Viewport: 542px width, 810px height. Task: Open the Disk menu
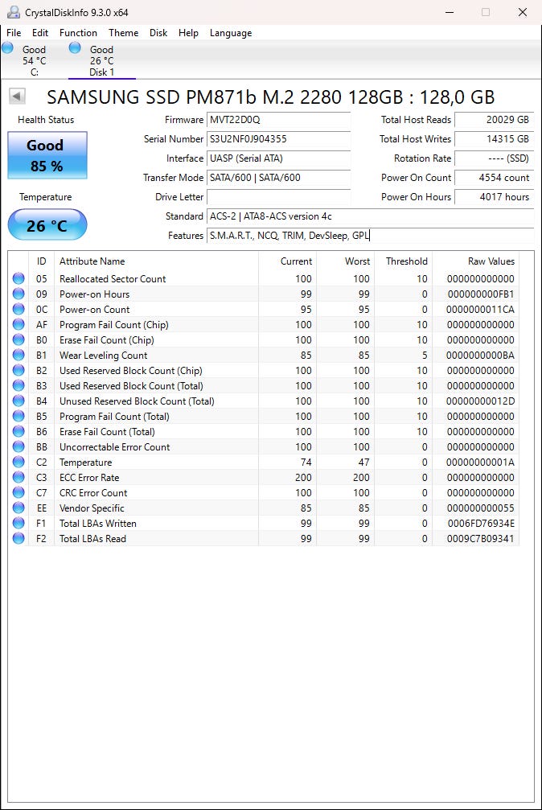[x=158, y=32]
